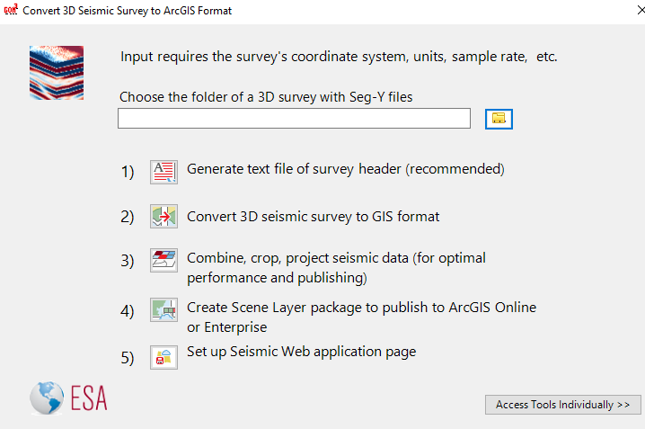
Task: Open Access Tools Individually
Action: tap(563, 405)
